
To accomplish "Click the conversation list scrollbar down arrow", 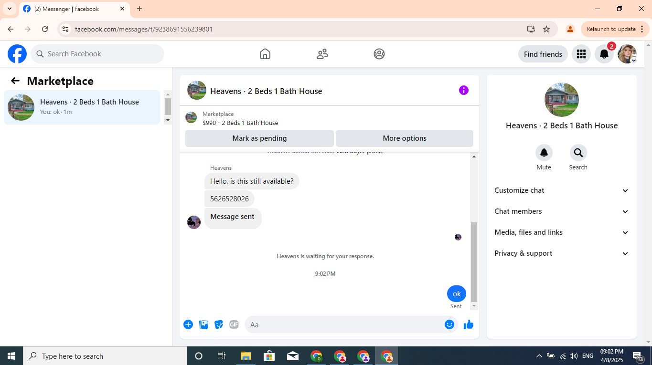I will click(168, 121).
